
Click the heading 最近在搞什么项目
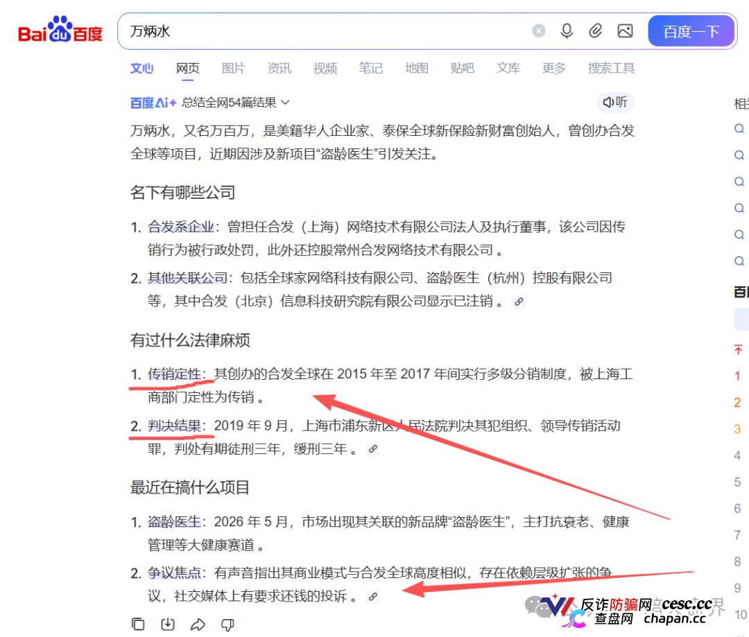(x=190, y=487)
